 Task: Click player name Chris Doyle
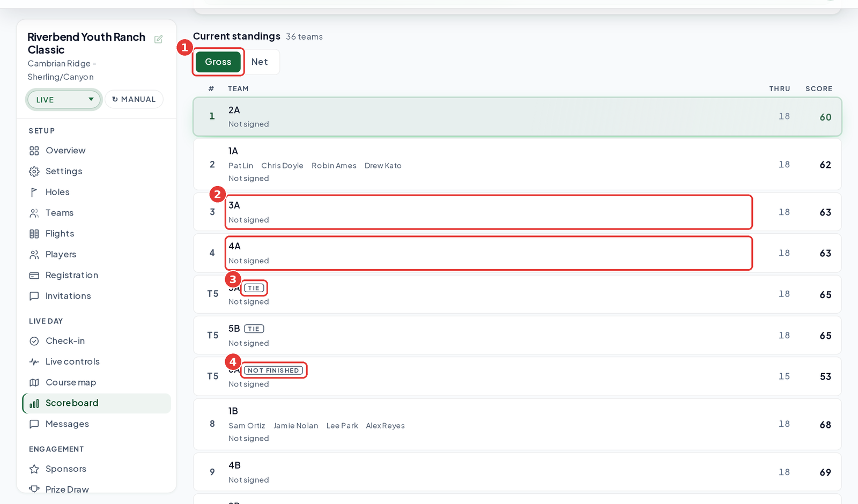[x=282, y=166]
